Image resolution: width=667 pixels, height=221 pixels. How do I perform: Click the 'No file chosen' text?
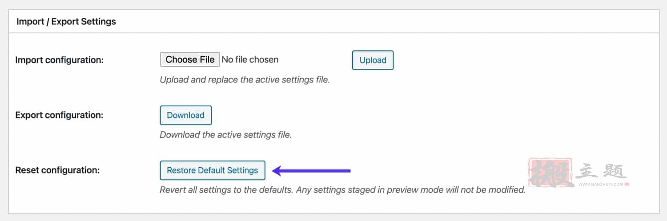point(250,60)
